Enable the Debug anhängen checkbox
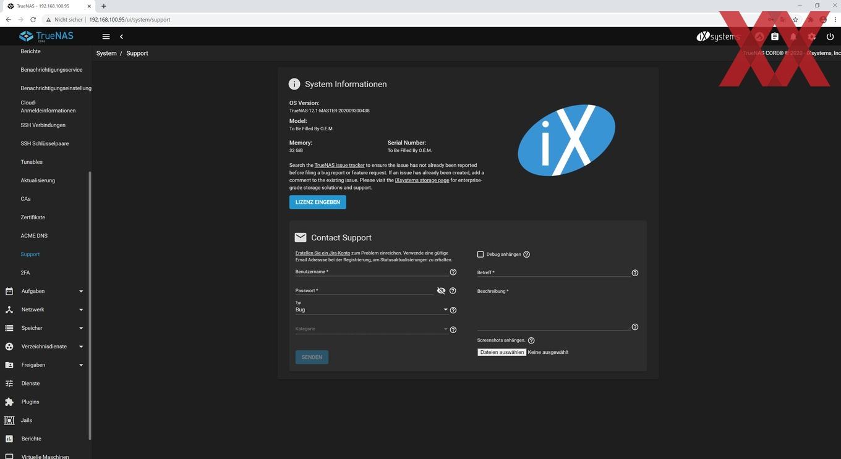This screenshot has width=841, height=459. [x=480, y=254]
